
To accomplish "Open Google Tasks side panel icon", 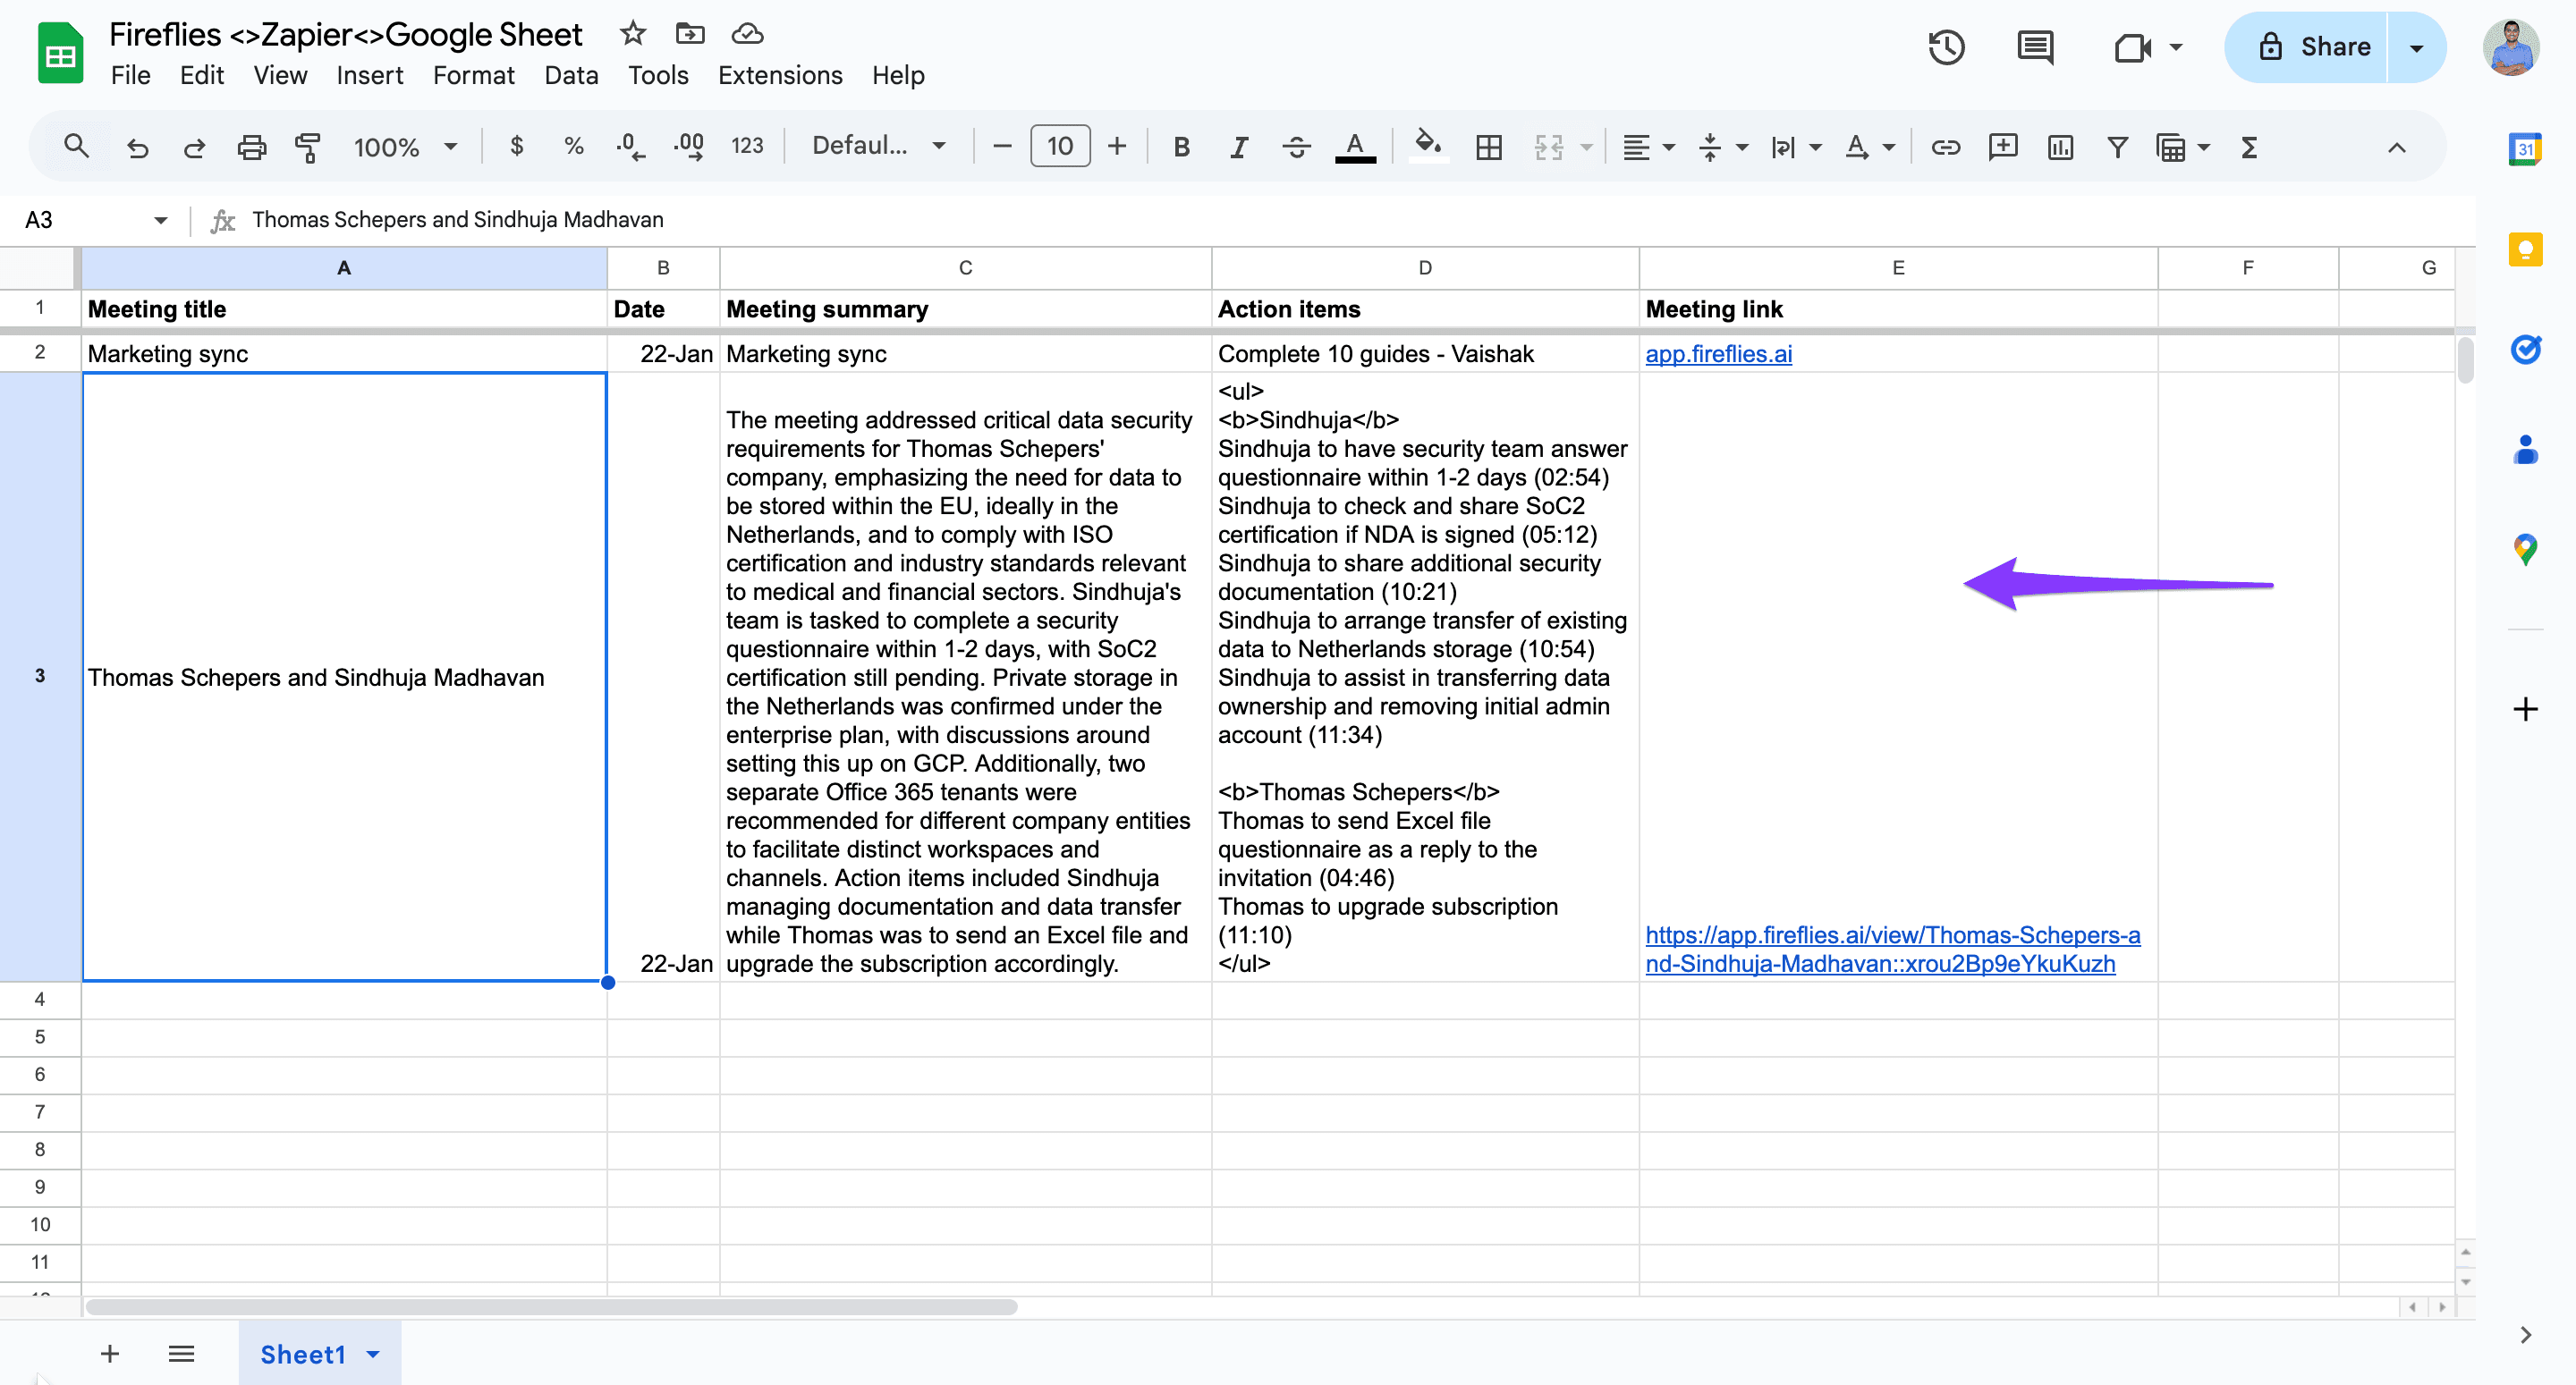I will pyautogui.click(x=2525, y=349).
